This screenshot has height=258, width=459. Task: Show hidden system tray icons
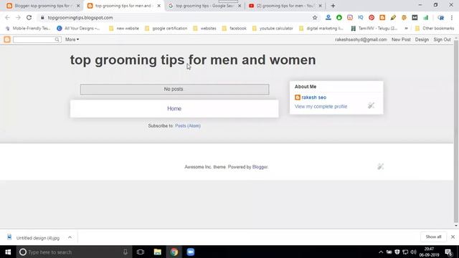click(381, 252)
